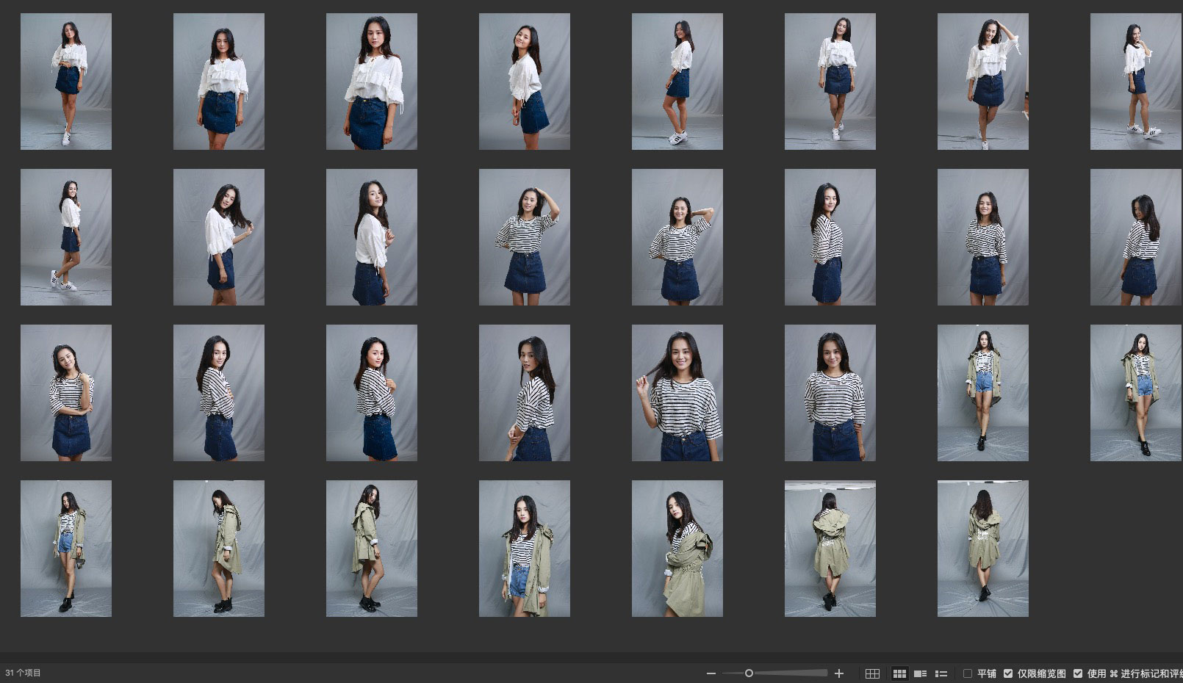1183x683 pixels.
Task: Switch to thumbnail grid view
Action: pos(899,673)
